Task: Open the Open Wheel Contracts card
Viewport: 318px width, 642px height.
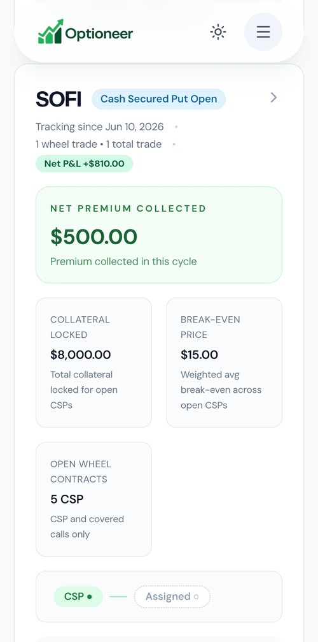Action: [x=94, y=499]
